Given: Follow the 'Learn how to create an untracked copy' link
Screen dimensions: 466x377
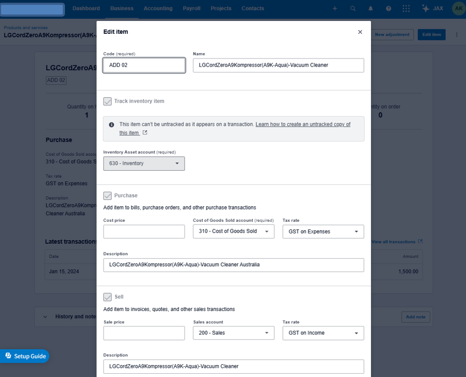Looking at the screenshot, I should (303, 124).
